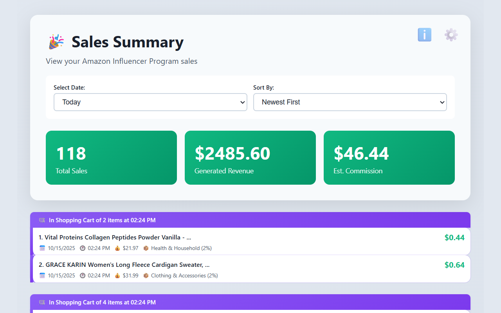Open the settings gear icon

click(451, 35)
